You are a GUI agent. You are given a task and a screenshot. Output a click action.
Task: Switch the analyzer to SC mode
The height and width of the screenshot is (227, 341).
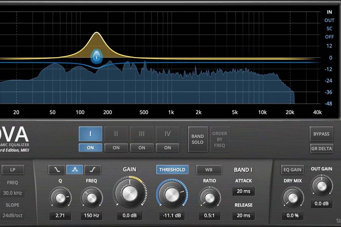tap(329, 29)
